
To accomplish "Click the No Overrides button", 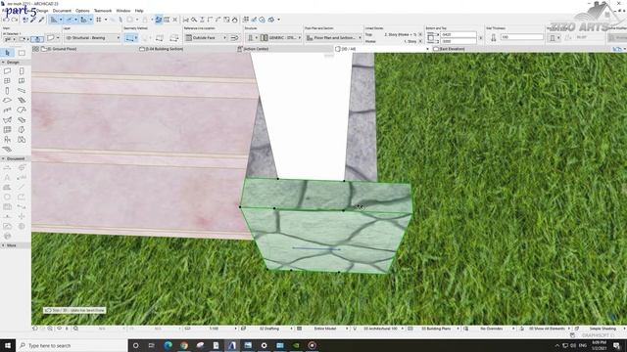I will (492, 329).
